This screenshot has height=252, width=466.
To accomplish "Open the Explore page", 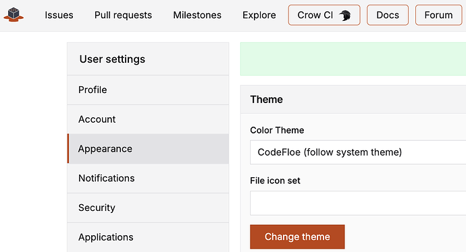I will tap(259, 15).
